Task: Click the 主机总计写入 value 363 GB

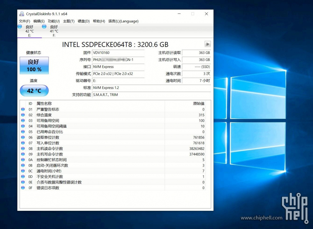Action: 197,60
